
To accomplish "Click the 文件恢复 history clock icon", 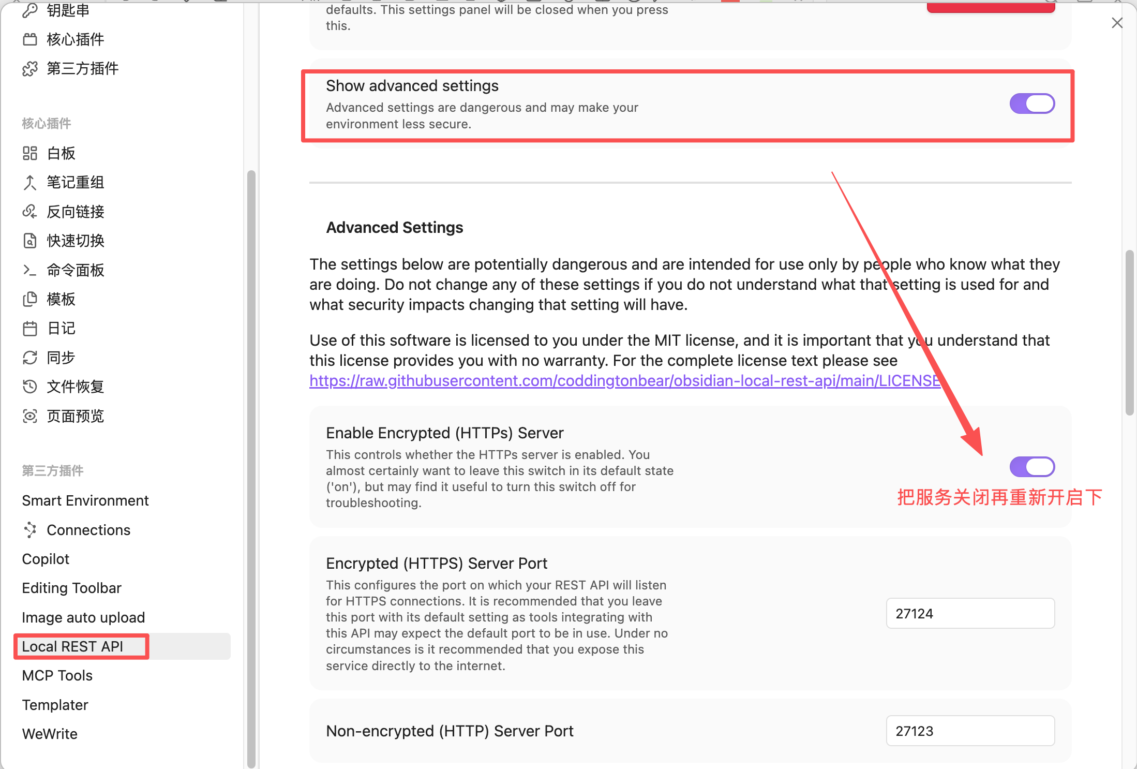I will point(30,387).
